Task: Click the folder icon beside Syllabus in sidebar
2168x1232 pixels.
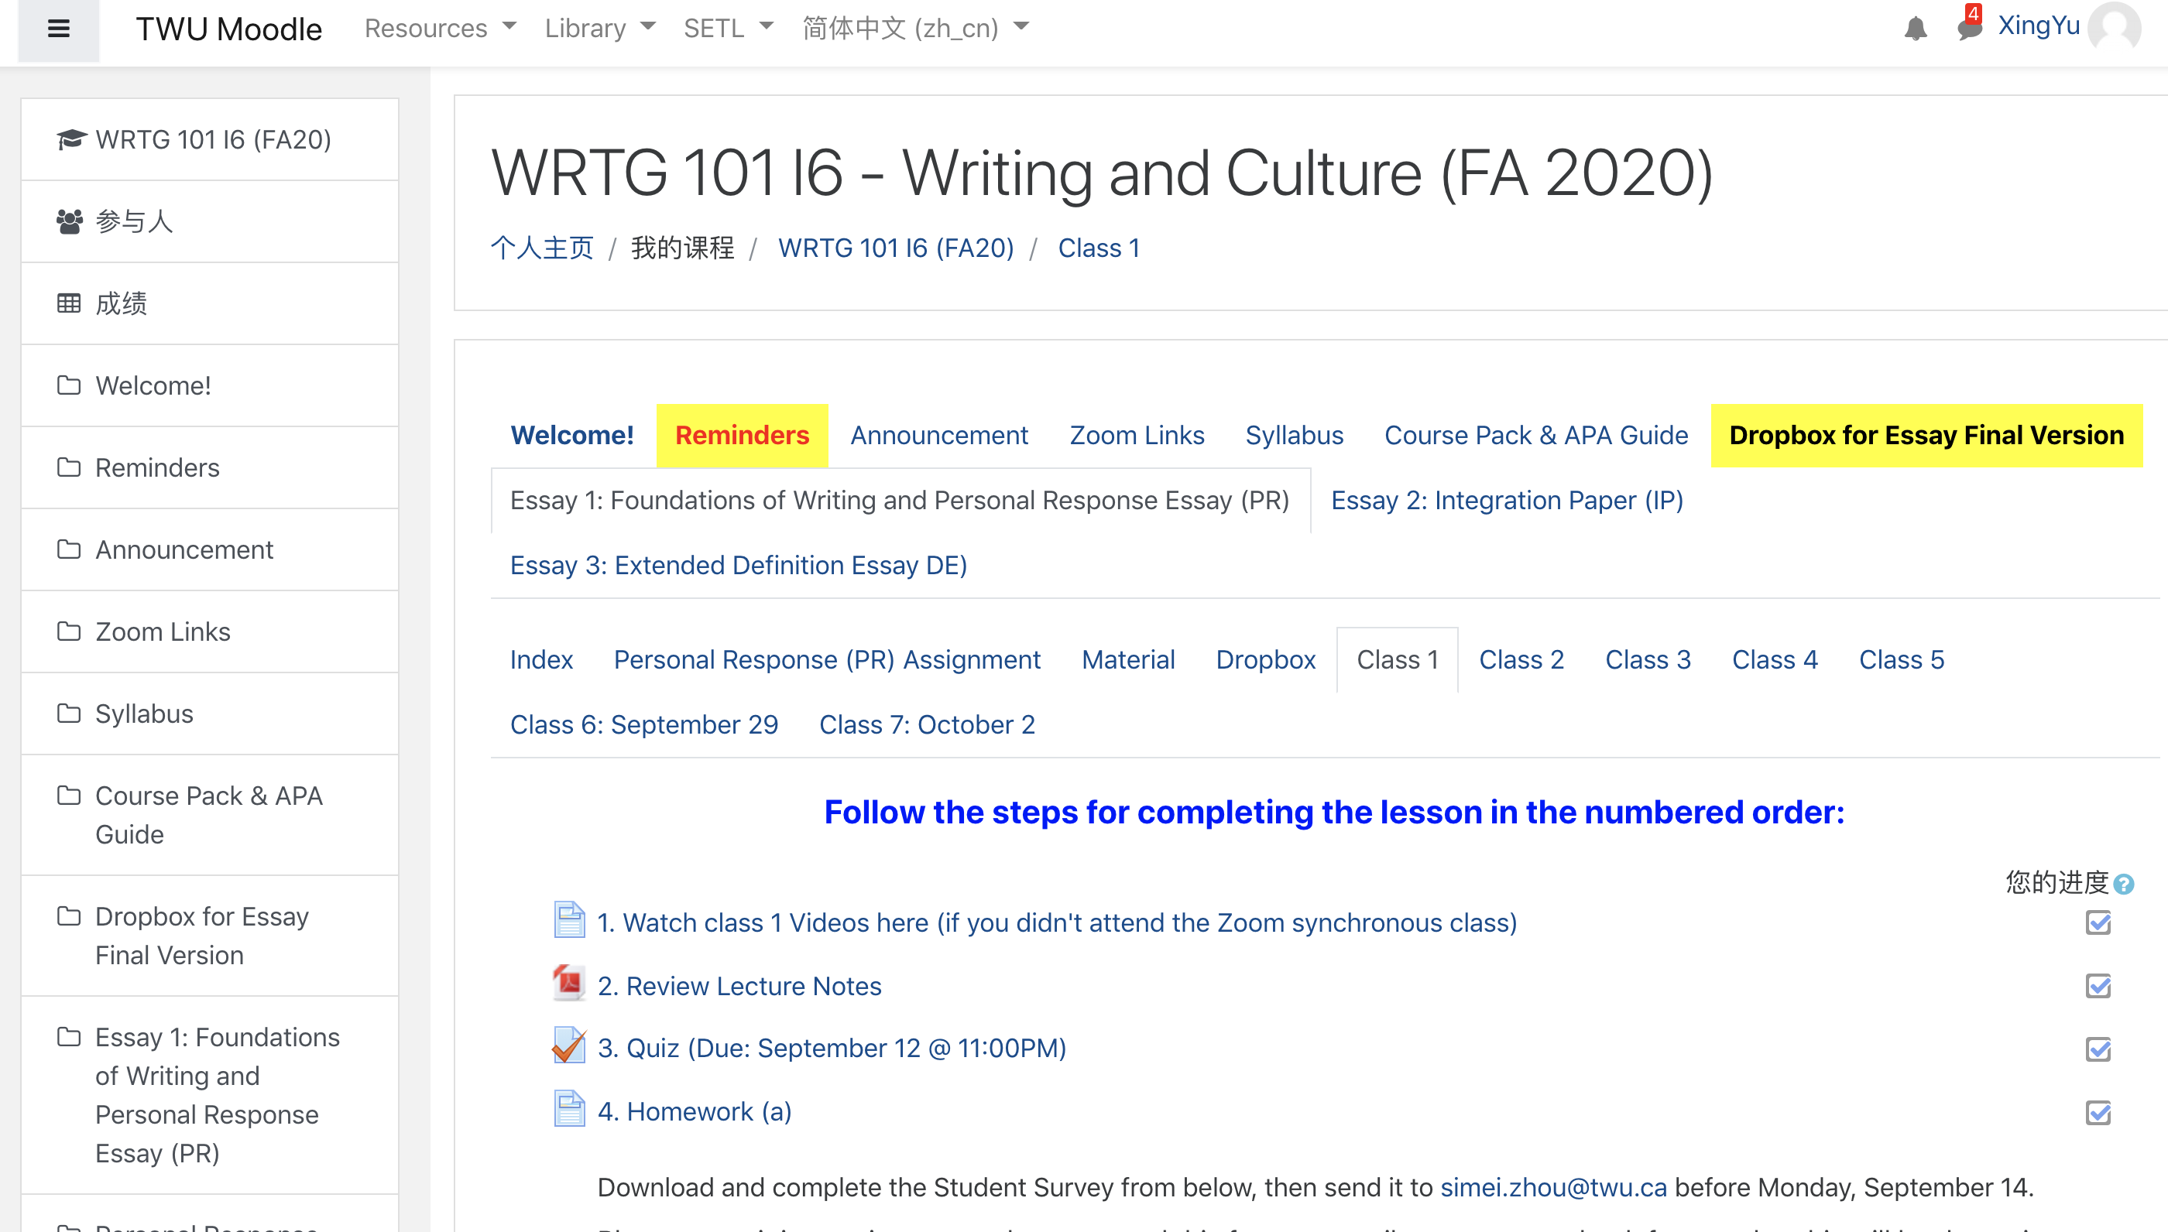Action: pos(69,714)
